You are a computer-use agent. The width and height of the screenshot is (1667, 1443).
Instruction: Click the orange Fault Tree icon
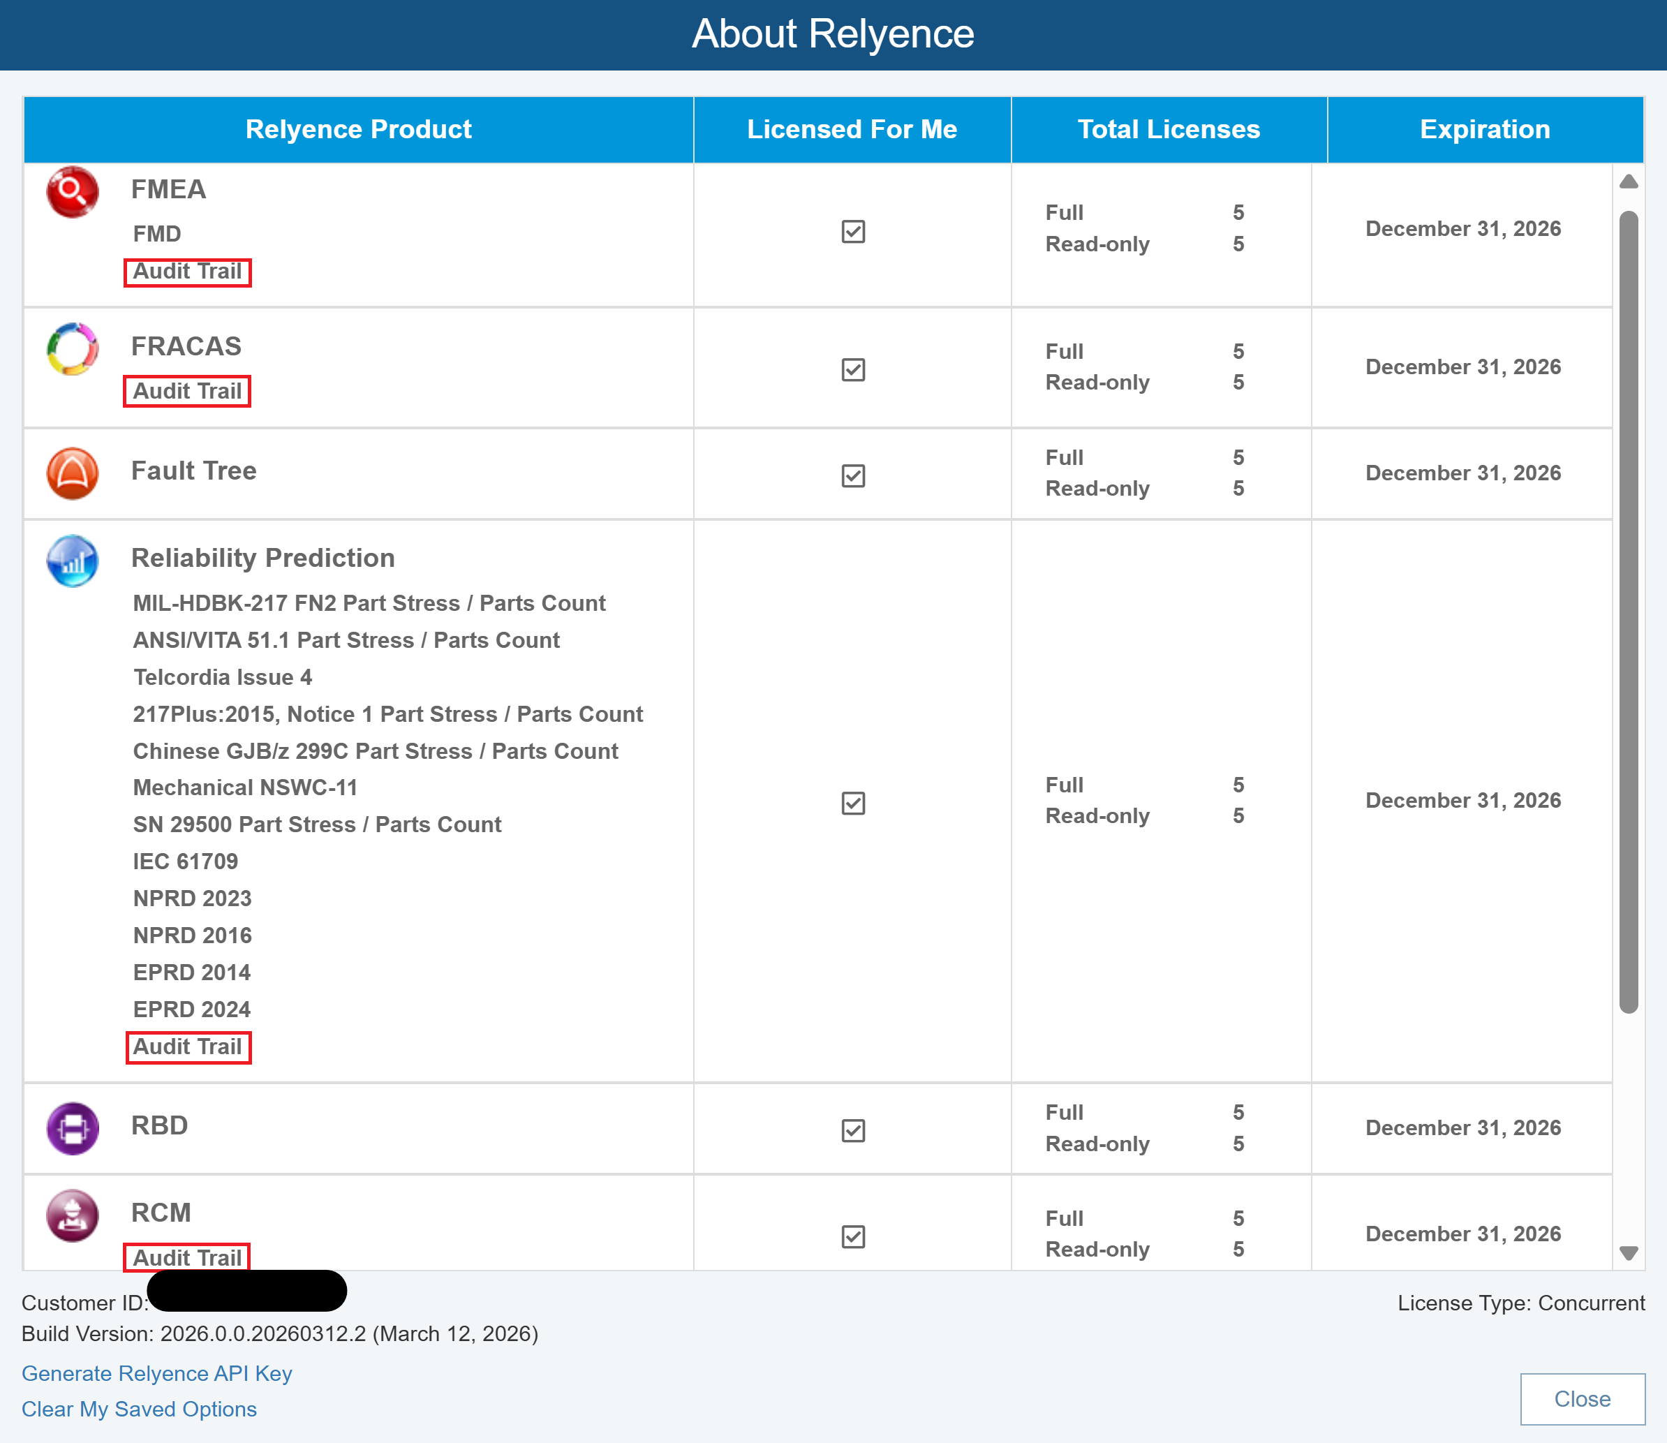click(73, 473)
